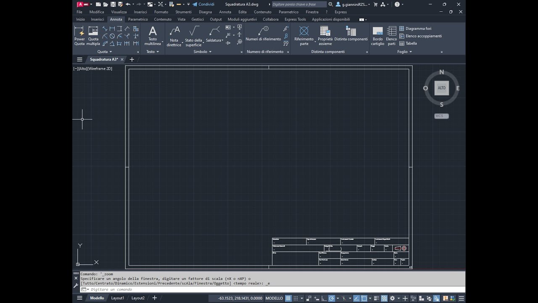Click the search magnifier icon in title bar
Image resolution: width=538 pixels, height=303 pixels.
pos(330,4)
